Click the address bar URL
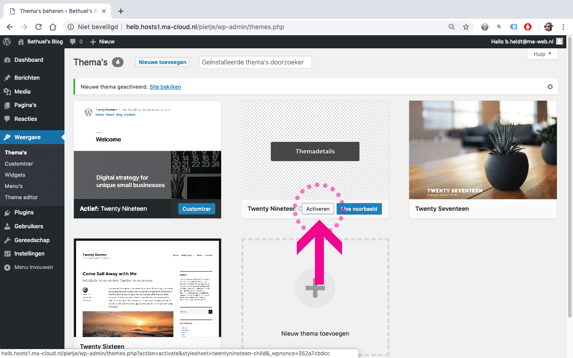573x358 pixels. [205, 27]
